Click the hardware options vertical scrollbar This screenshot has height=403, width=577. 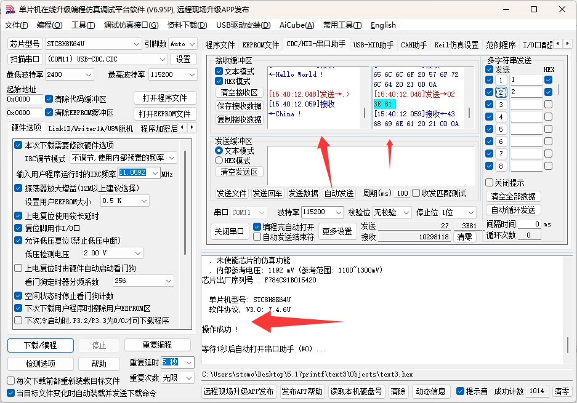185,202
